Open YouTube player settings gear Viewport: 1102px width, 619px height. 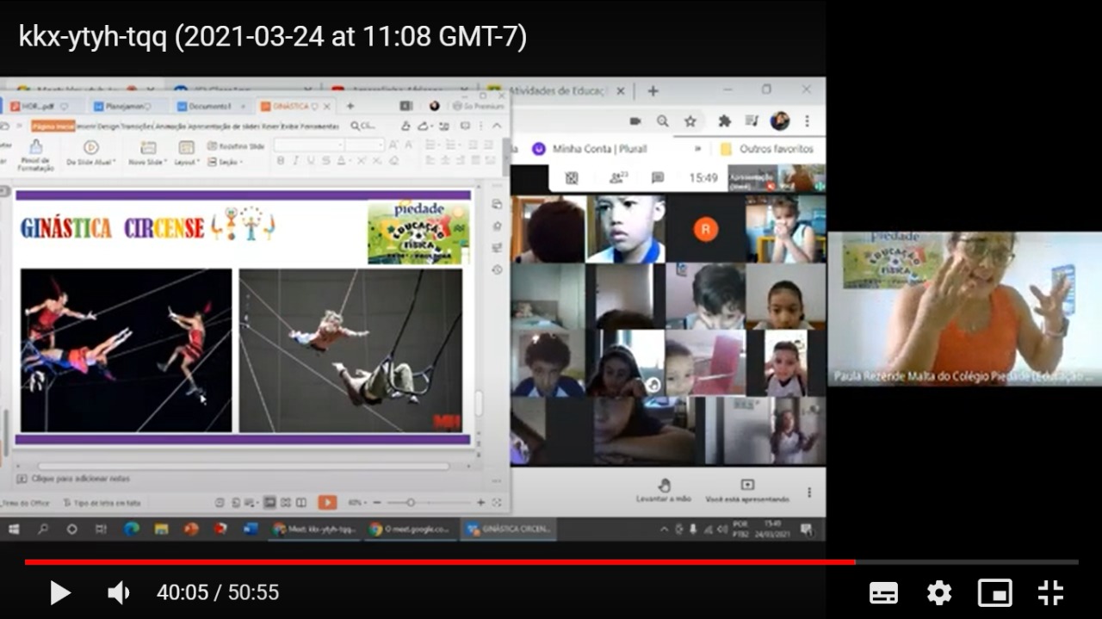click(x=939, y=592)
